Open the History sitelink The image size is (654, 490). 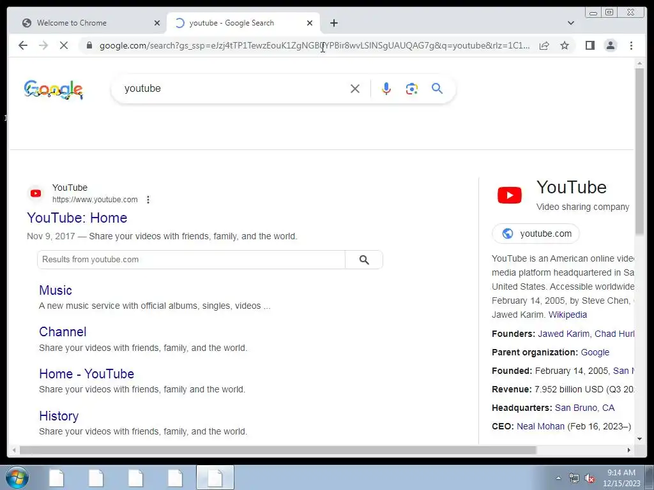[x=59, y=416]
